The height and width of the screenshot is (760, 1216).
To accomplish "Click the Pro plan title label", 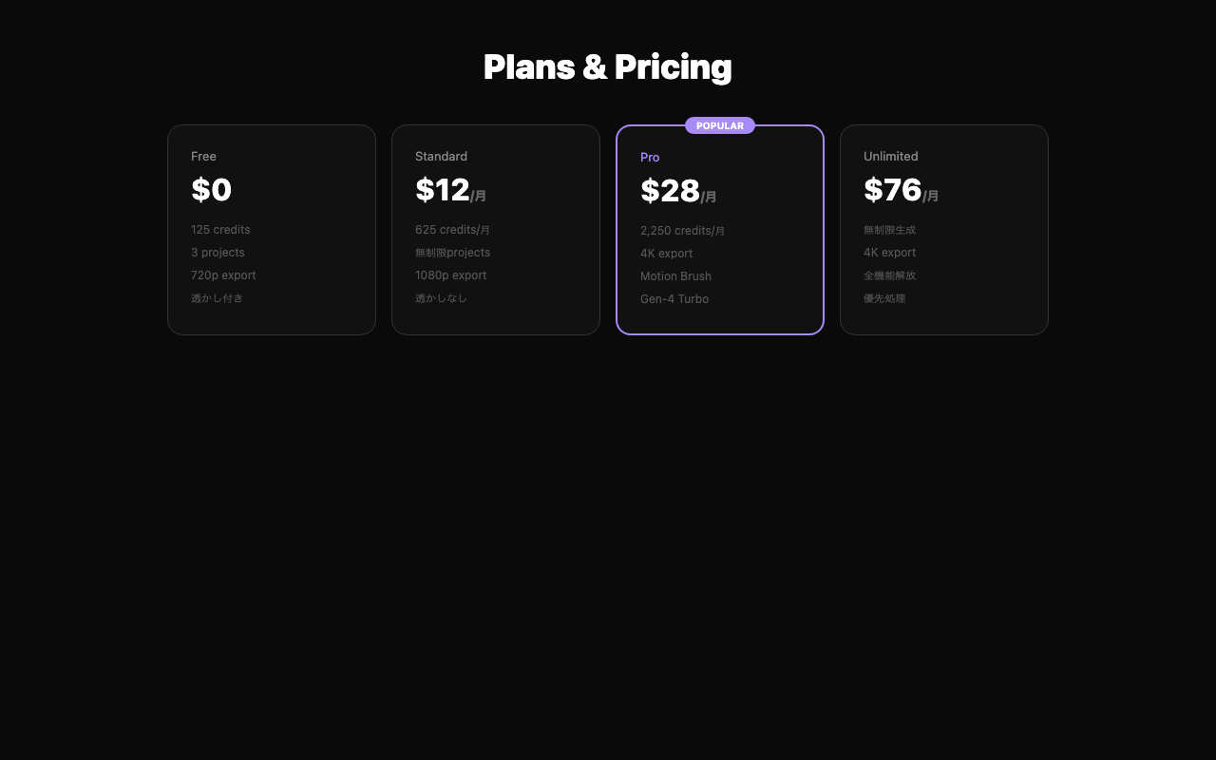I will [650, 158].
